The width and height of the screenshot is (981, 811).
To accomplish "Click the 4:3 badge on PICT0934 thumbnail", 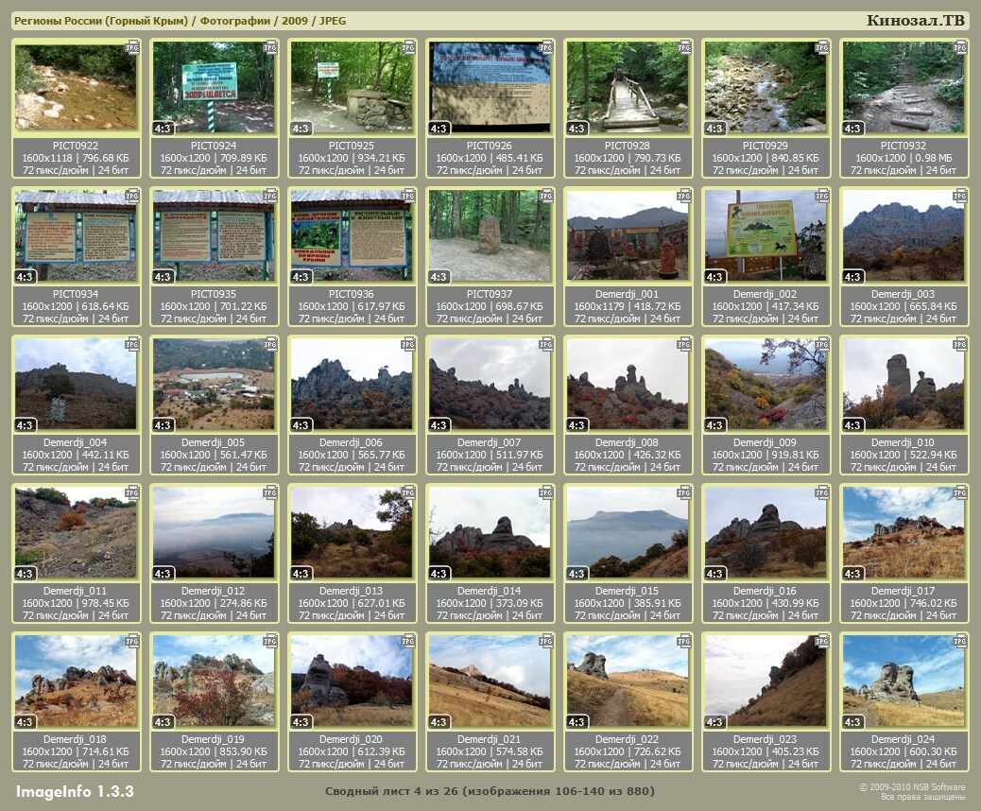I will 26,277.
